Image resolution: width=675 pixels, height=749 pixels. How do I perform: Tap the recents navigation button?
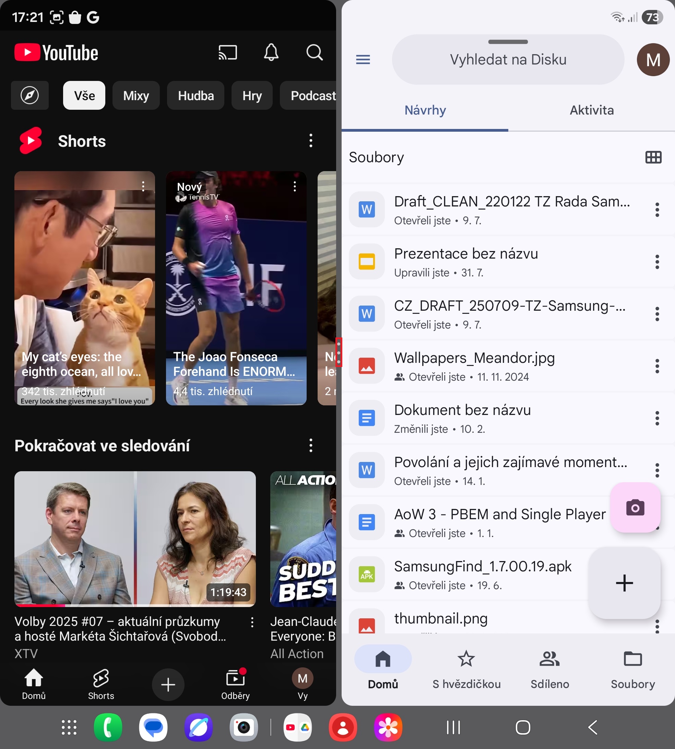click(x=453, y=727)
